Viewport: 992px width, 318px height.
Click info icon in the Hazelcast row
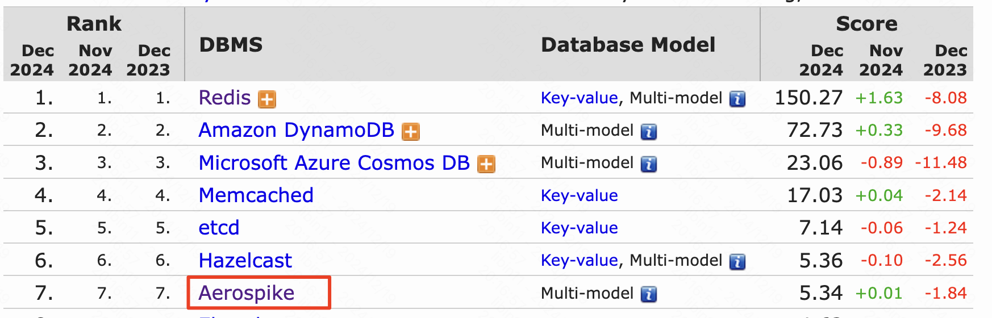[737, 262]
